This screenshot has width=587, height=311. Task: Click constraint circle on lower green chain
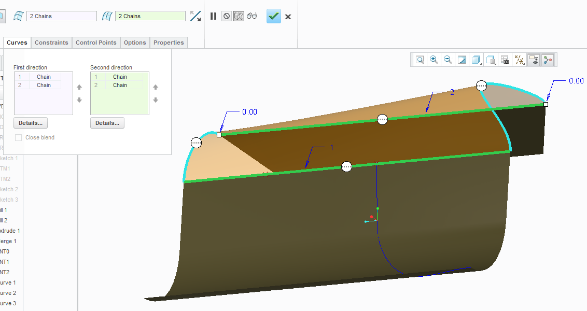(x=347, y=166)
